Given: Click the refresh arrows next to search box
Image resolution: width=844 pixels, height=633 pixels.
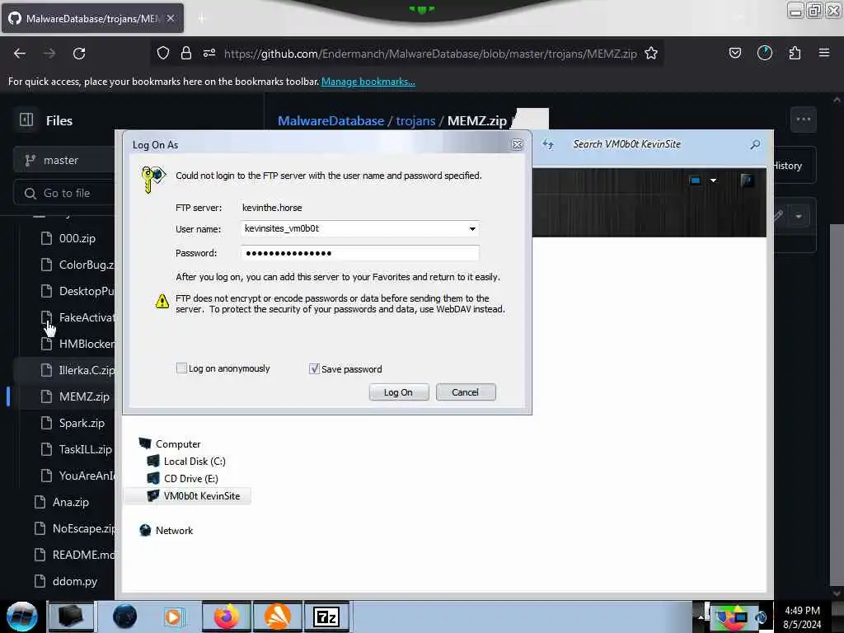Looking at the screenshot, I should coord(548,143).
